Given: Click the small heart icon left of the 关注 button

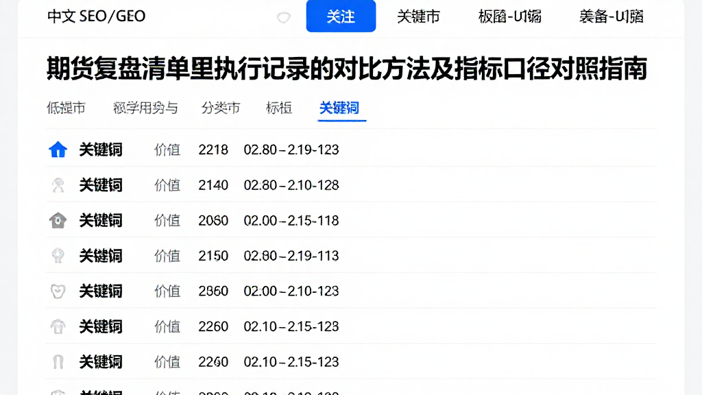Looking at the screenshot, I should pyautogui.click(x=283, y=17).
